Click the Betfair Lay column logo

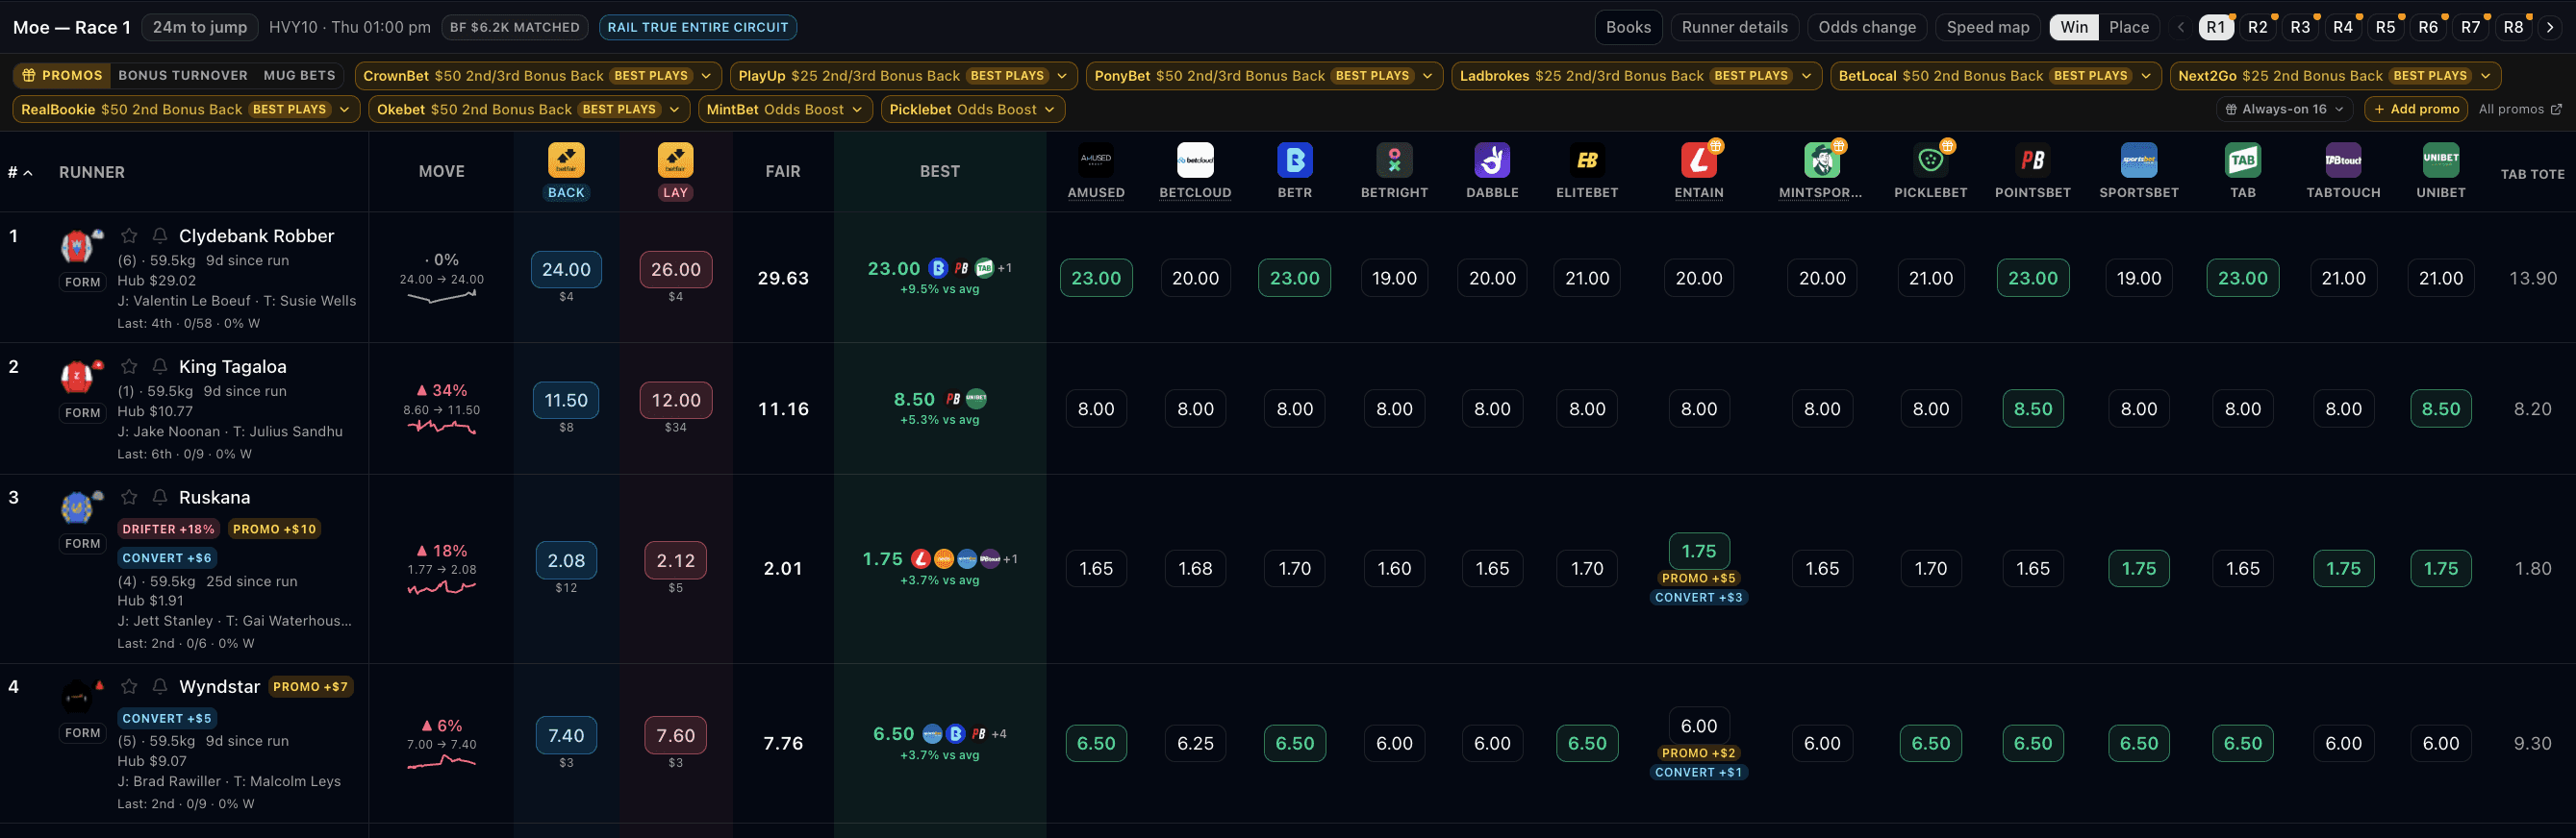coord(675,159)
